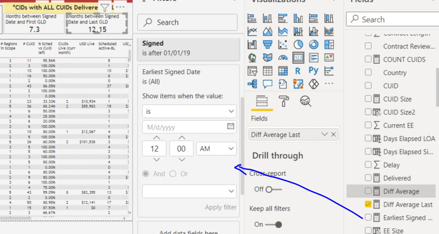The image size is (439, 234).
Task: Uncheck the Diff Average Last checkbox
Action: pyautogui.click(x=368, y=204)
